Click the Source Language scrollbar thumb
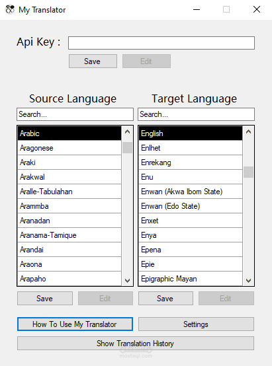 click(x=127, y=148)
